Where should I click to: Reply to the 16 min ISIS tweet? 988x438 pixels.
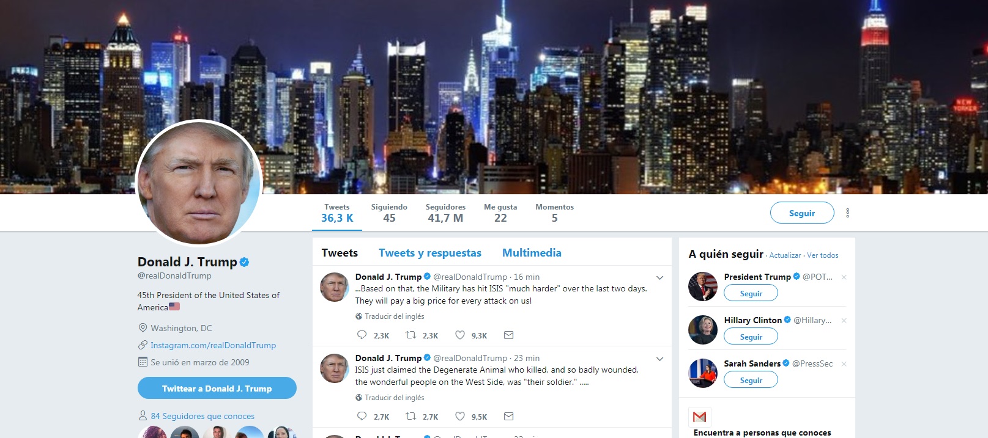(362, 335)
